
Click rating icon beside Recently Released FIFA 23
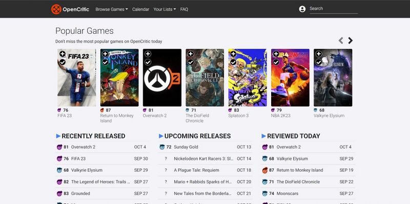tap(59, 158)
